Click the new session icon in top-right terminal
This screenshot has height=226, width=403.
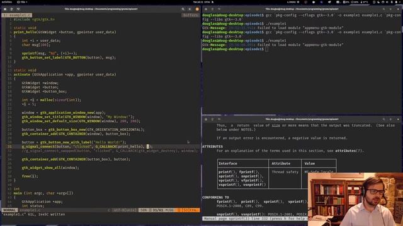coord(212,9)
